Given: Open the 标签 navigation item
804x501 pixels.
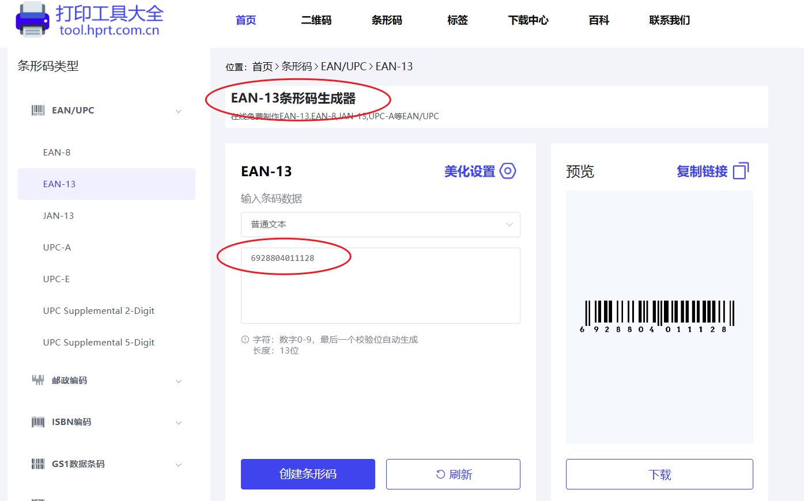Looking at the screenshot, I should 458,20.
